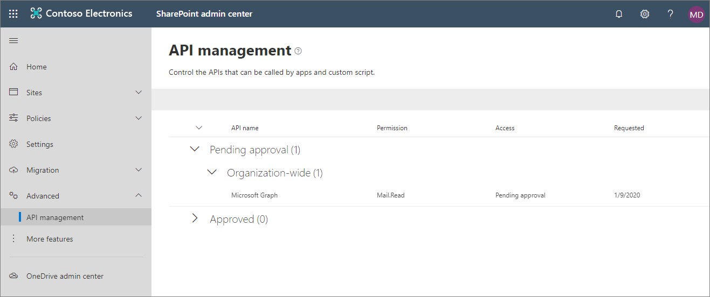Click the 1/9/2020 requested date
The height and width of the screenshot is (297, 710).
[627, 195]
